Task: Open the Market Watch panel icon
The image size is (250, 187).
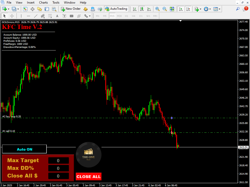Action: point(25,9)
